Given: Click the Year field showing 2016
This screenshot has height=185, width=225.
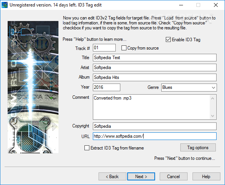Looking at the screenshot, I should [x=107, y=87].
